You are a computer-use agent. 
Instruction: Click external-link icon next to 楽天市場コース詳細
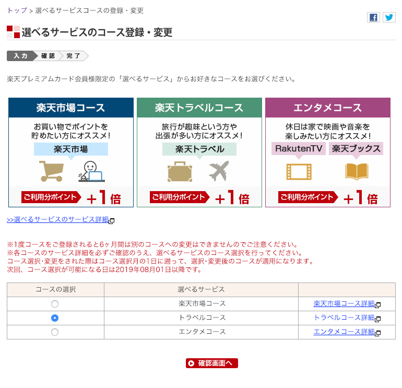pyautogui.click(x=377, y=304)
